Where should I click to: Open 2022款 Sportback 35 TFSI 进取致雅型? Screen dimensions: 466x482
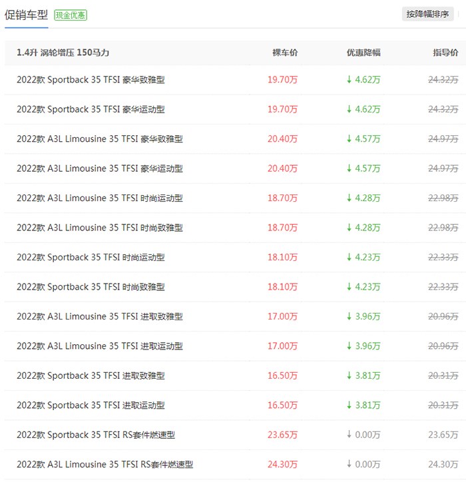(x=91, y=375)
